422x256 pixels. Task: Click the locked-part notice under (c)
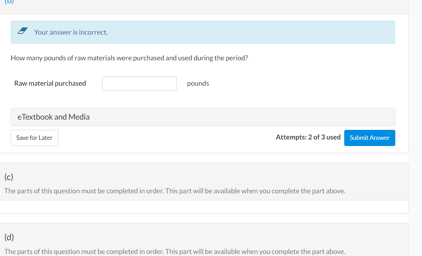click(x=175, y=191)
